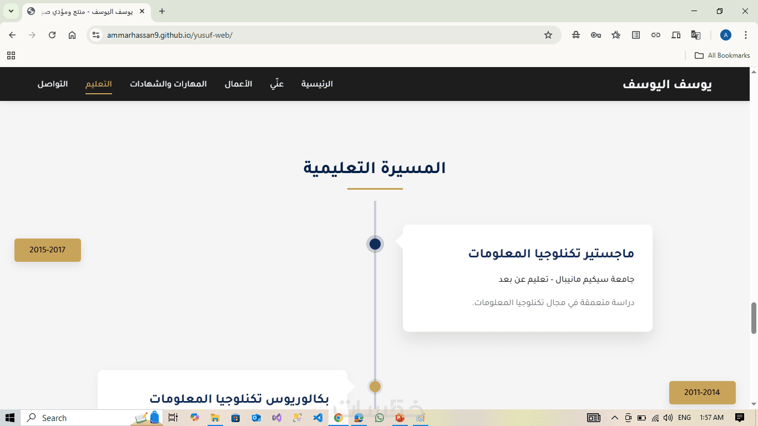758x426 pixels.
Task: Click the link chain extension icon
Action: pyautogui.click(x=656, y=35)
